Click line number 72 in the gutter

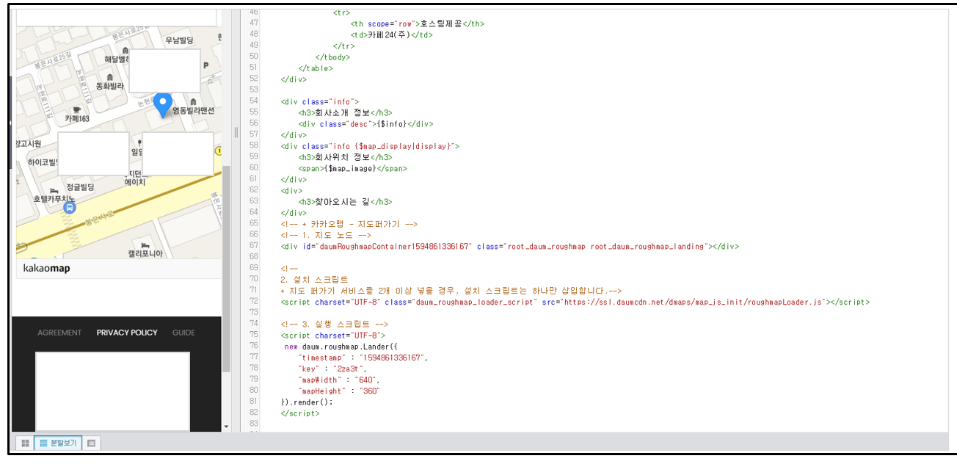[254, 302]
